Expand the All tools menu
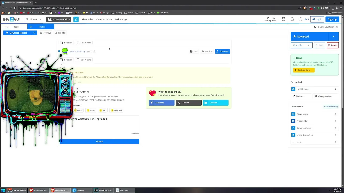344x193 pixels. [33, 19]
